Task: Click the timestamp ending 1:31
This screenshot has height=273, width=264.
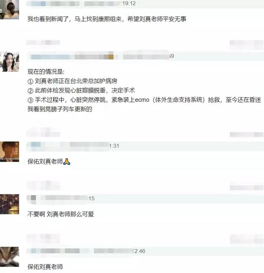Action: pos(114,146)
